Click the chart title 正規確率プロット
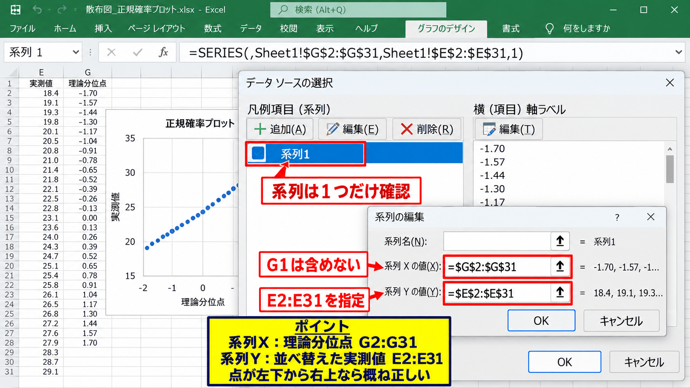The image size is (690, 388). click(x=200, y=123)
